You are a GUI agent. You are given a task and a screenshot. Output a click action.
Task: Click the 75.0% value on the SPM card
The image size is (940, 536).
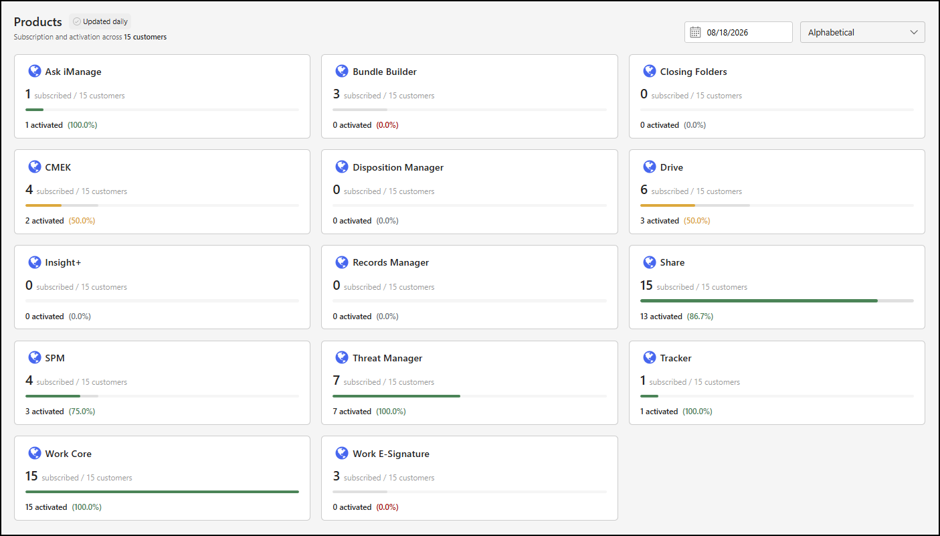82,412
